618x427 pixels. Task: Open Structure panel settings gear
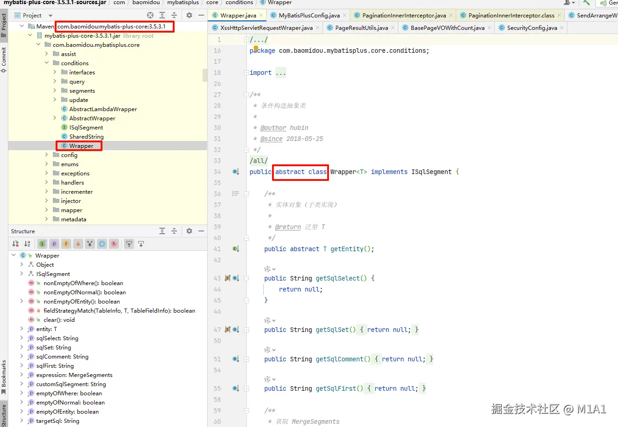pos(189,231)
